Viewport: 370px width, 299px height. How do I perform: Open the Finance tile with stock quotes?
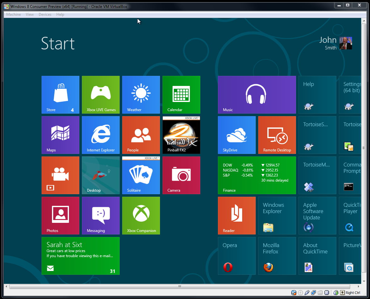[x=257, y=175]
